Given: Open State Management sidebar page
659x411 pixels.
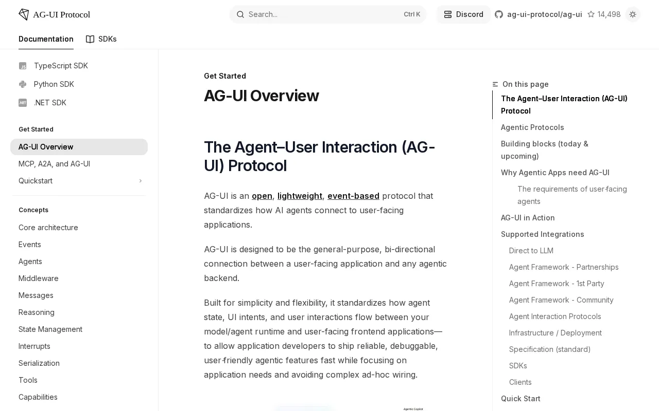Looking at the screenshot, I should pyautogui.click(x=79, y=329).
